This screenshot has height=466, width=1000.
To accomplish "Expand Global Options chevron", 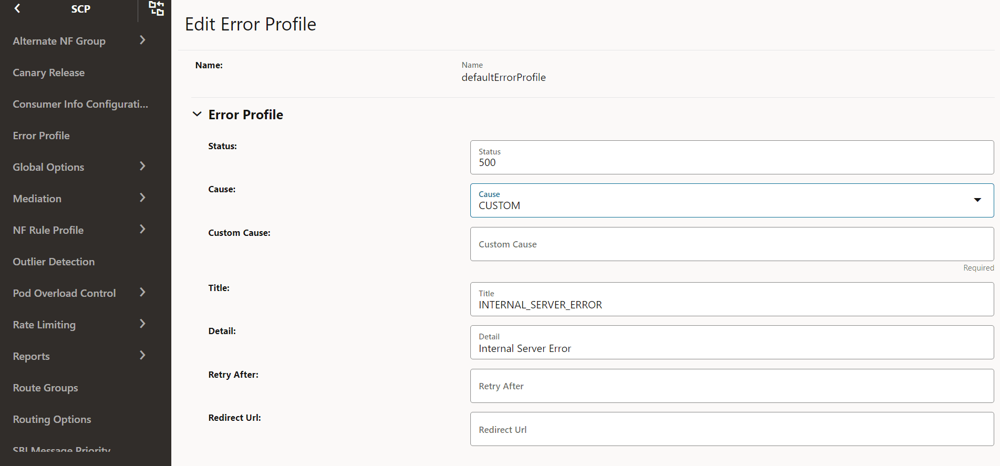I will click(142, 167).
